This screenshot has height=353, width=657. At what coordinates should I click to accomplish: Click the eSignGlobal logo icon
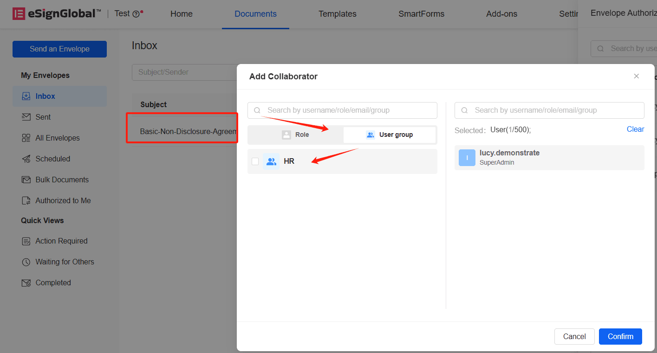point(19,14)
